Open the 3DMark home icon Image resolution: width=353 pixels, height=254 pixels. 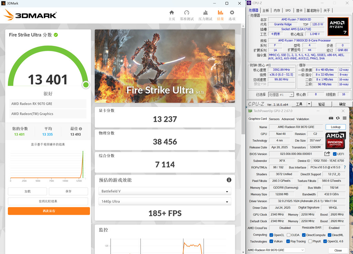tap(172, 13)
